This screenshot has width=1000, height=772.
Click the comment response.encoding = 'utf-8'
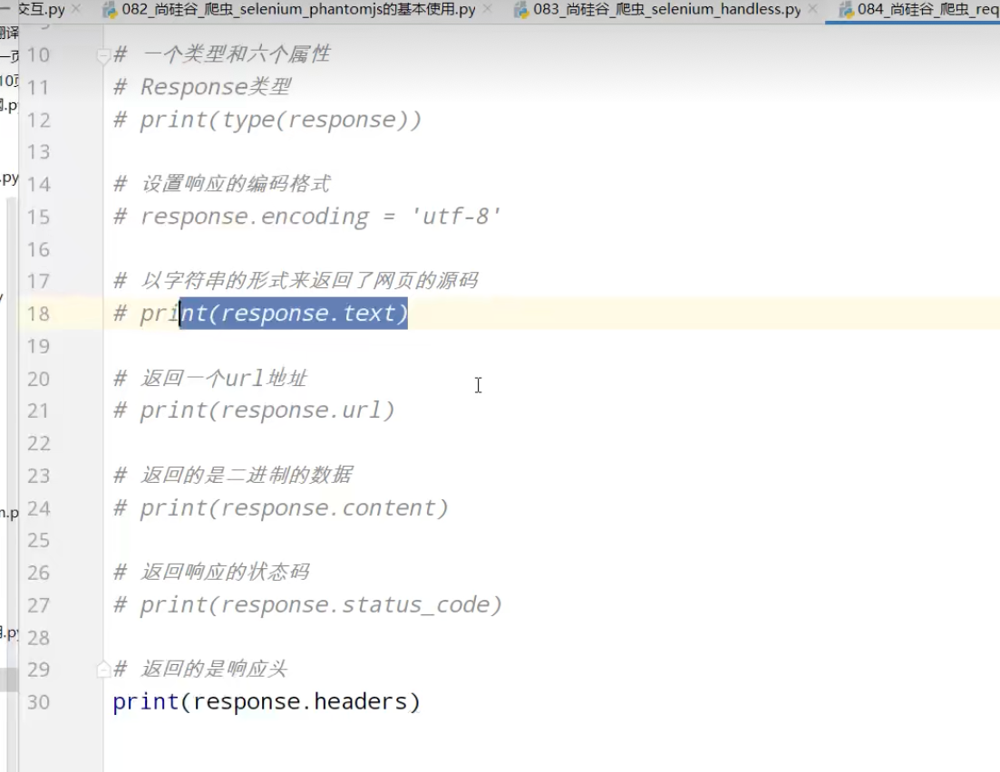pyautogui.click(x=307, y=217)
